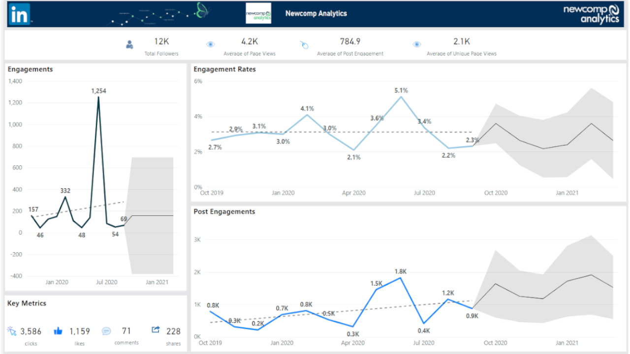The height and width of the screenshot is (354, 630).
Task: Click the mouse icon beside Post Engagement
Action: (x=304, y=45)
